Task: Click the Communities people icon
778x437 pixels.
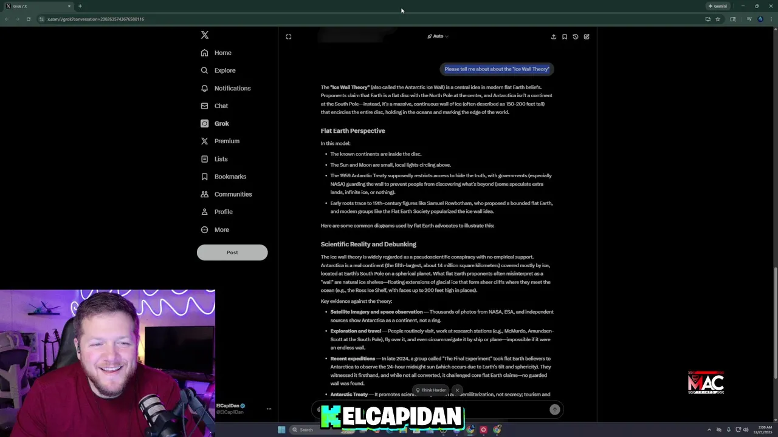Action: pyautogui.click(x=205, y=194)
